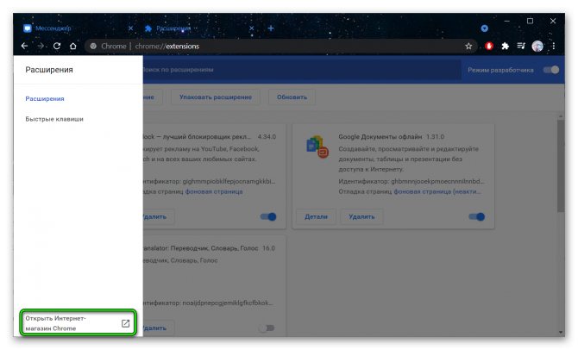Close the Расширения tab

[251, 28]
